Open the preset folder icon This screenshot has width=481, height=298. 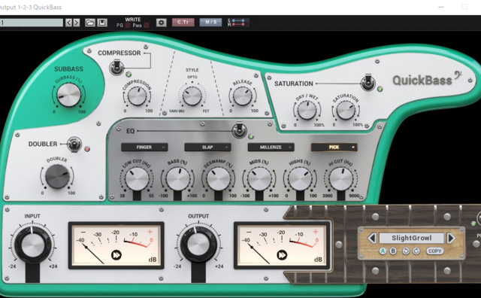click(x=90, y=23)
